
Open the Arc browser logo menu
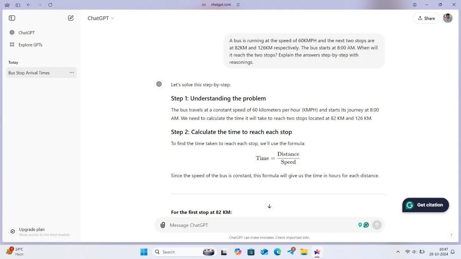coord(7,5)
